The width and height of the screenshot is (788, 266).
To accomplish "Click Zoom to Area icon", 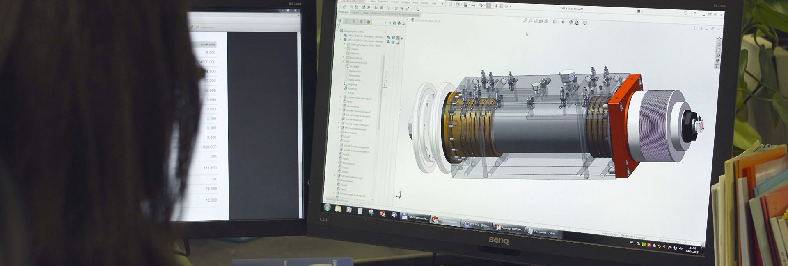I will tap(530, 21).
